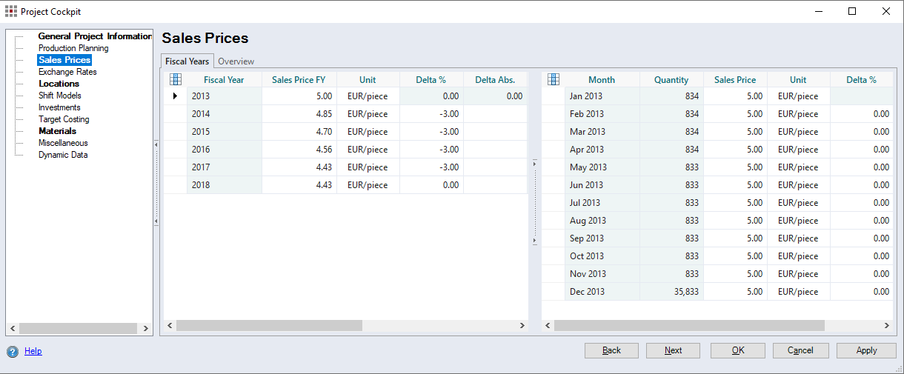The image size is (904, 374).
Task: Sort by the Quantity column header
Action: click(671, 80)
